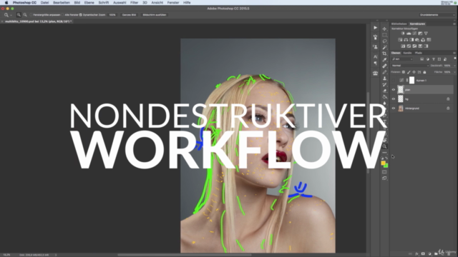
Task: Open the Ansicht menu
Action: coord(157,3)
